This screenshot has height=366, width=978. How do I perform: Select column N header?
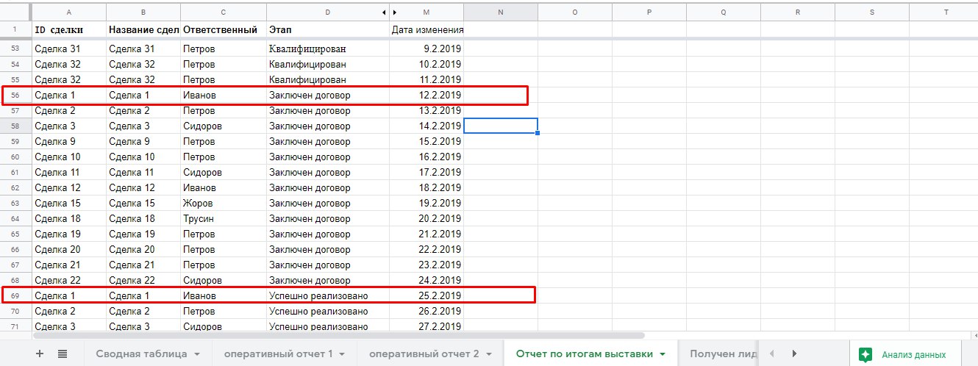pyautogui.click(x=500, y=12)
